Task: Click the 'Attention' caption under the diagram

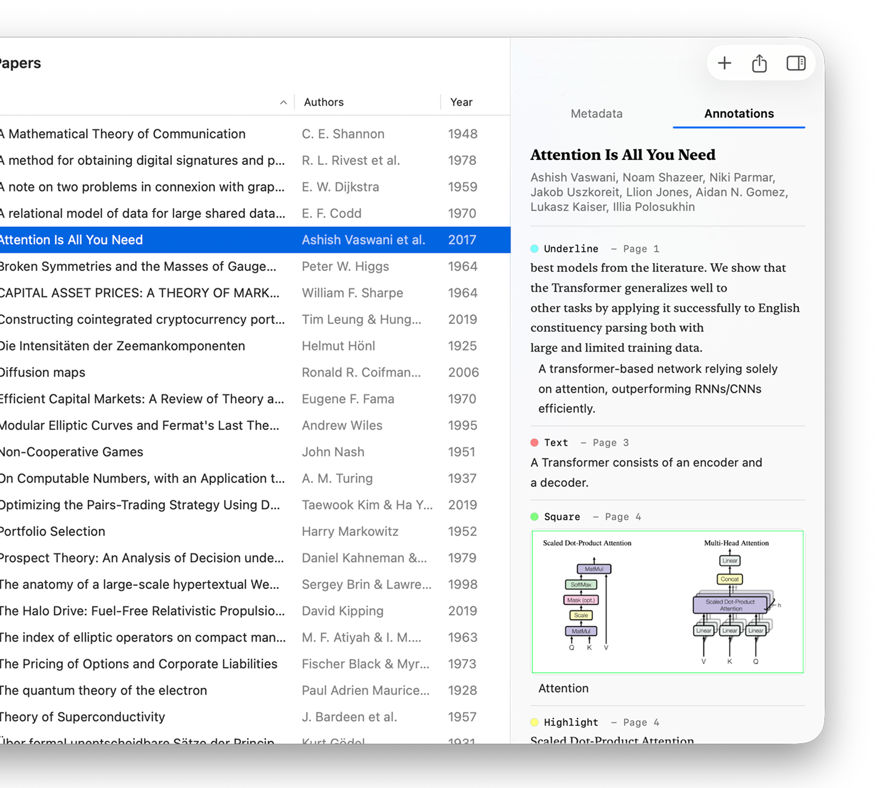Action: click(x=563, y=688)
